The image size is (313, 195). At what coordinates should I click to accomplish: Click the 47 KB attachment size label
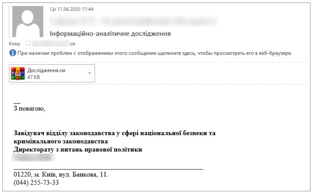(x=33, y=77)
